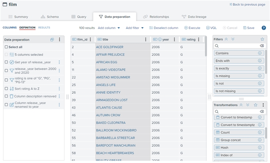The width and height of the screenshot is (270, 163).
Task: Open the Add filter dropdown
Action: point(135,28)
